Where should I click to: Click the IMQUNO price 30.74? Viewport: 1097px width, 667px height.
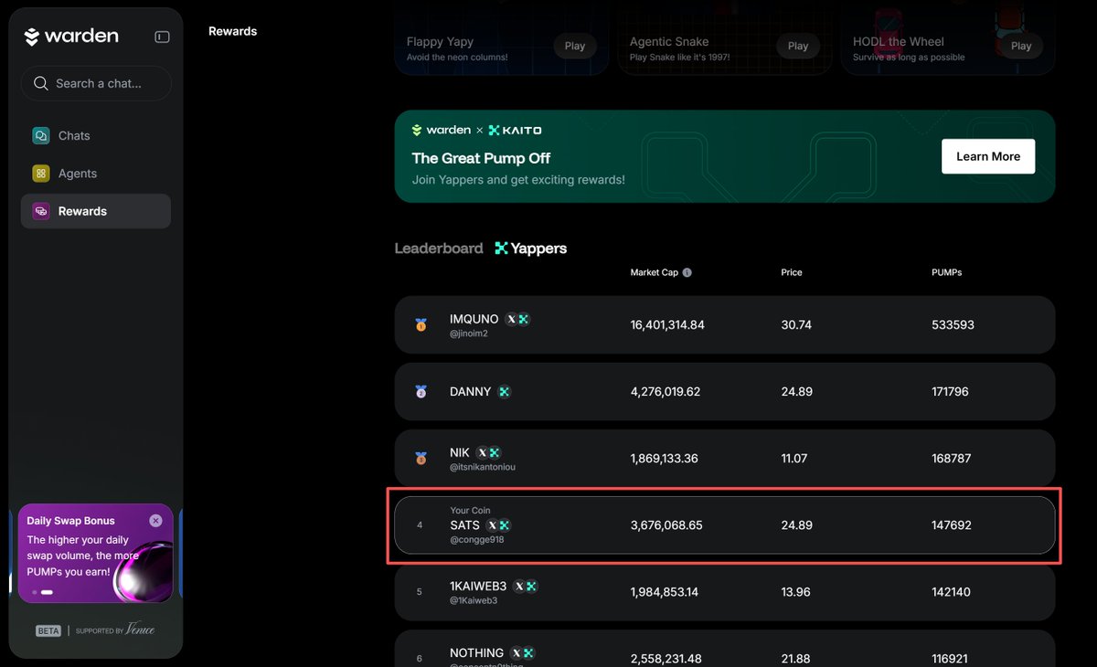tap(796, 324)
